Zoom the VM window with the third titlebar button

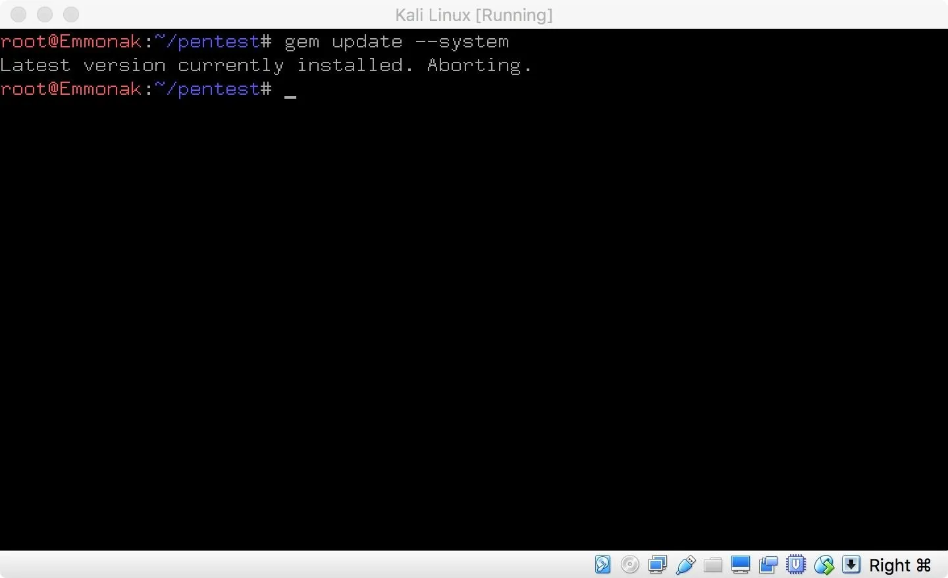pos(71,14)
